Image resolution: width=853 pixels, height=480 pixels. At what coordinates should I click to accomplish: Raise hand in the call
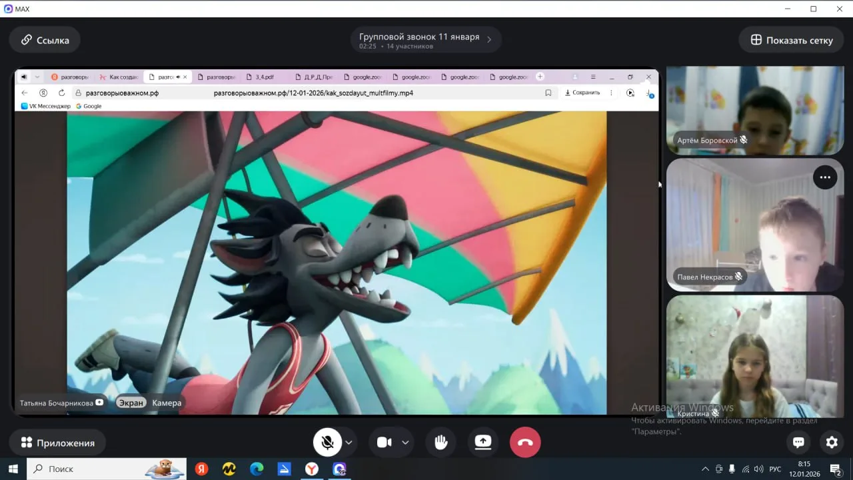pos(440,443)
